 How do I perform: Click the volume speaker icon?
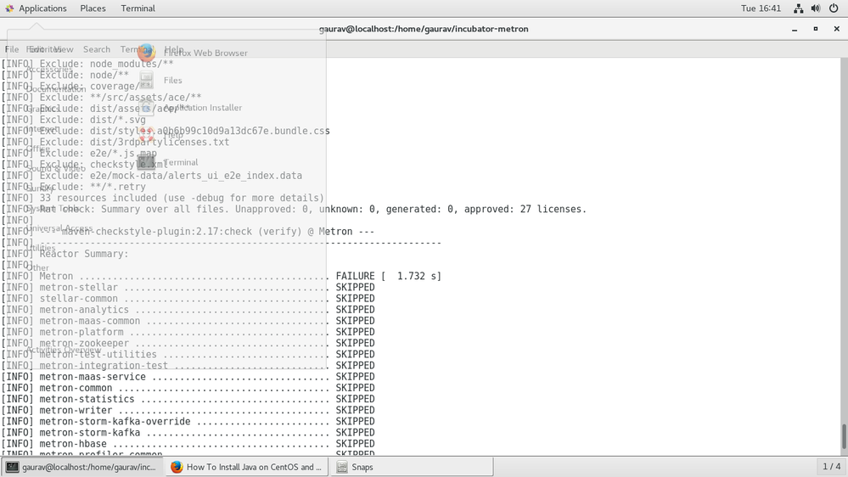click(816, 8)
